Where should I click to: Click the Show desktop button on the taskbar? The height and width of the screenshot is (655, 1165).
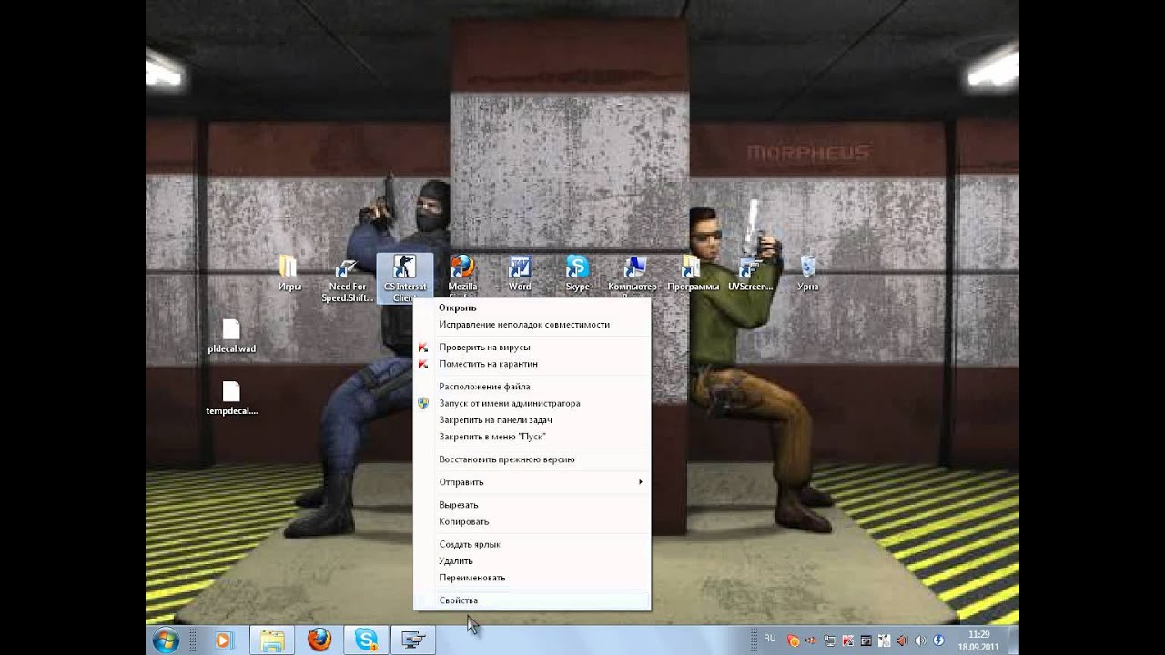(x=1012, y=640)
